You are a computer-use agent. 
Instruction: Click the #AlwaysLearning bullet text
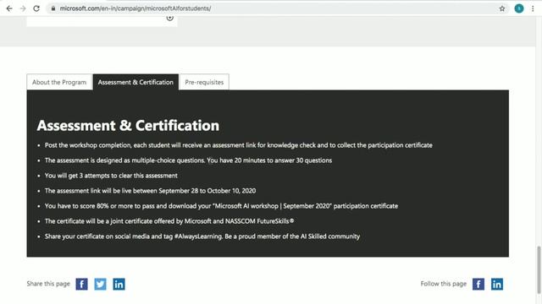click(202, 236)
